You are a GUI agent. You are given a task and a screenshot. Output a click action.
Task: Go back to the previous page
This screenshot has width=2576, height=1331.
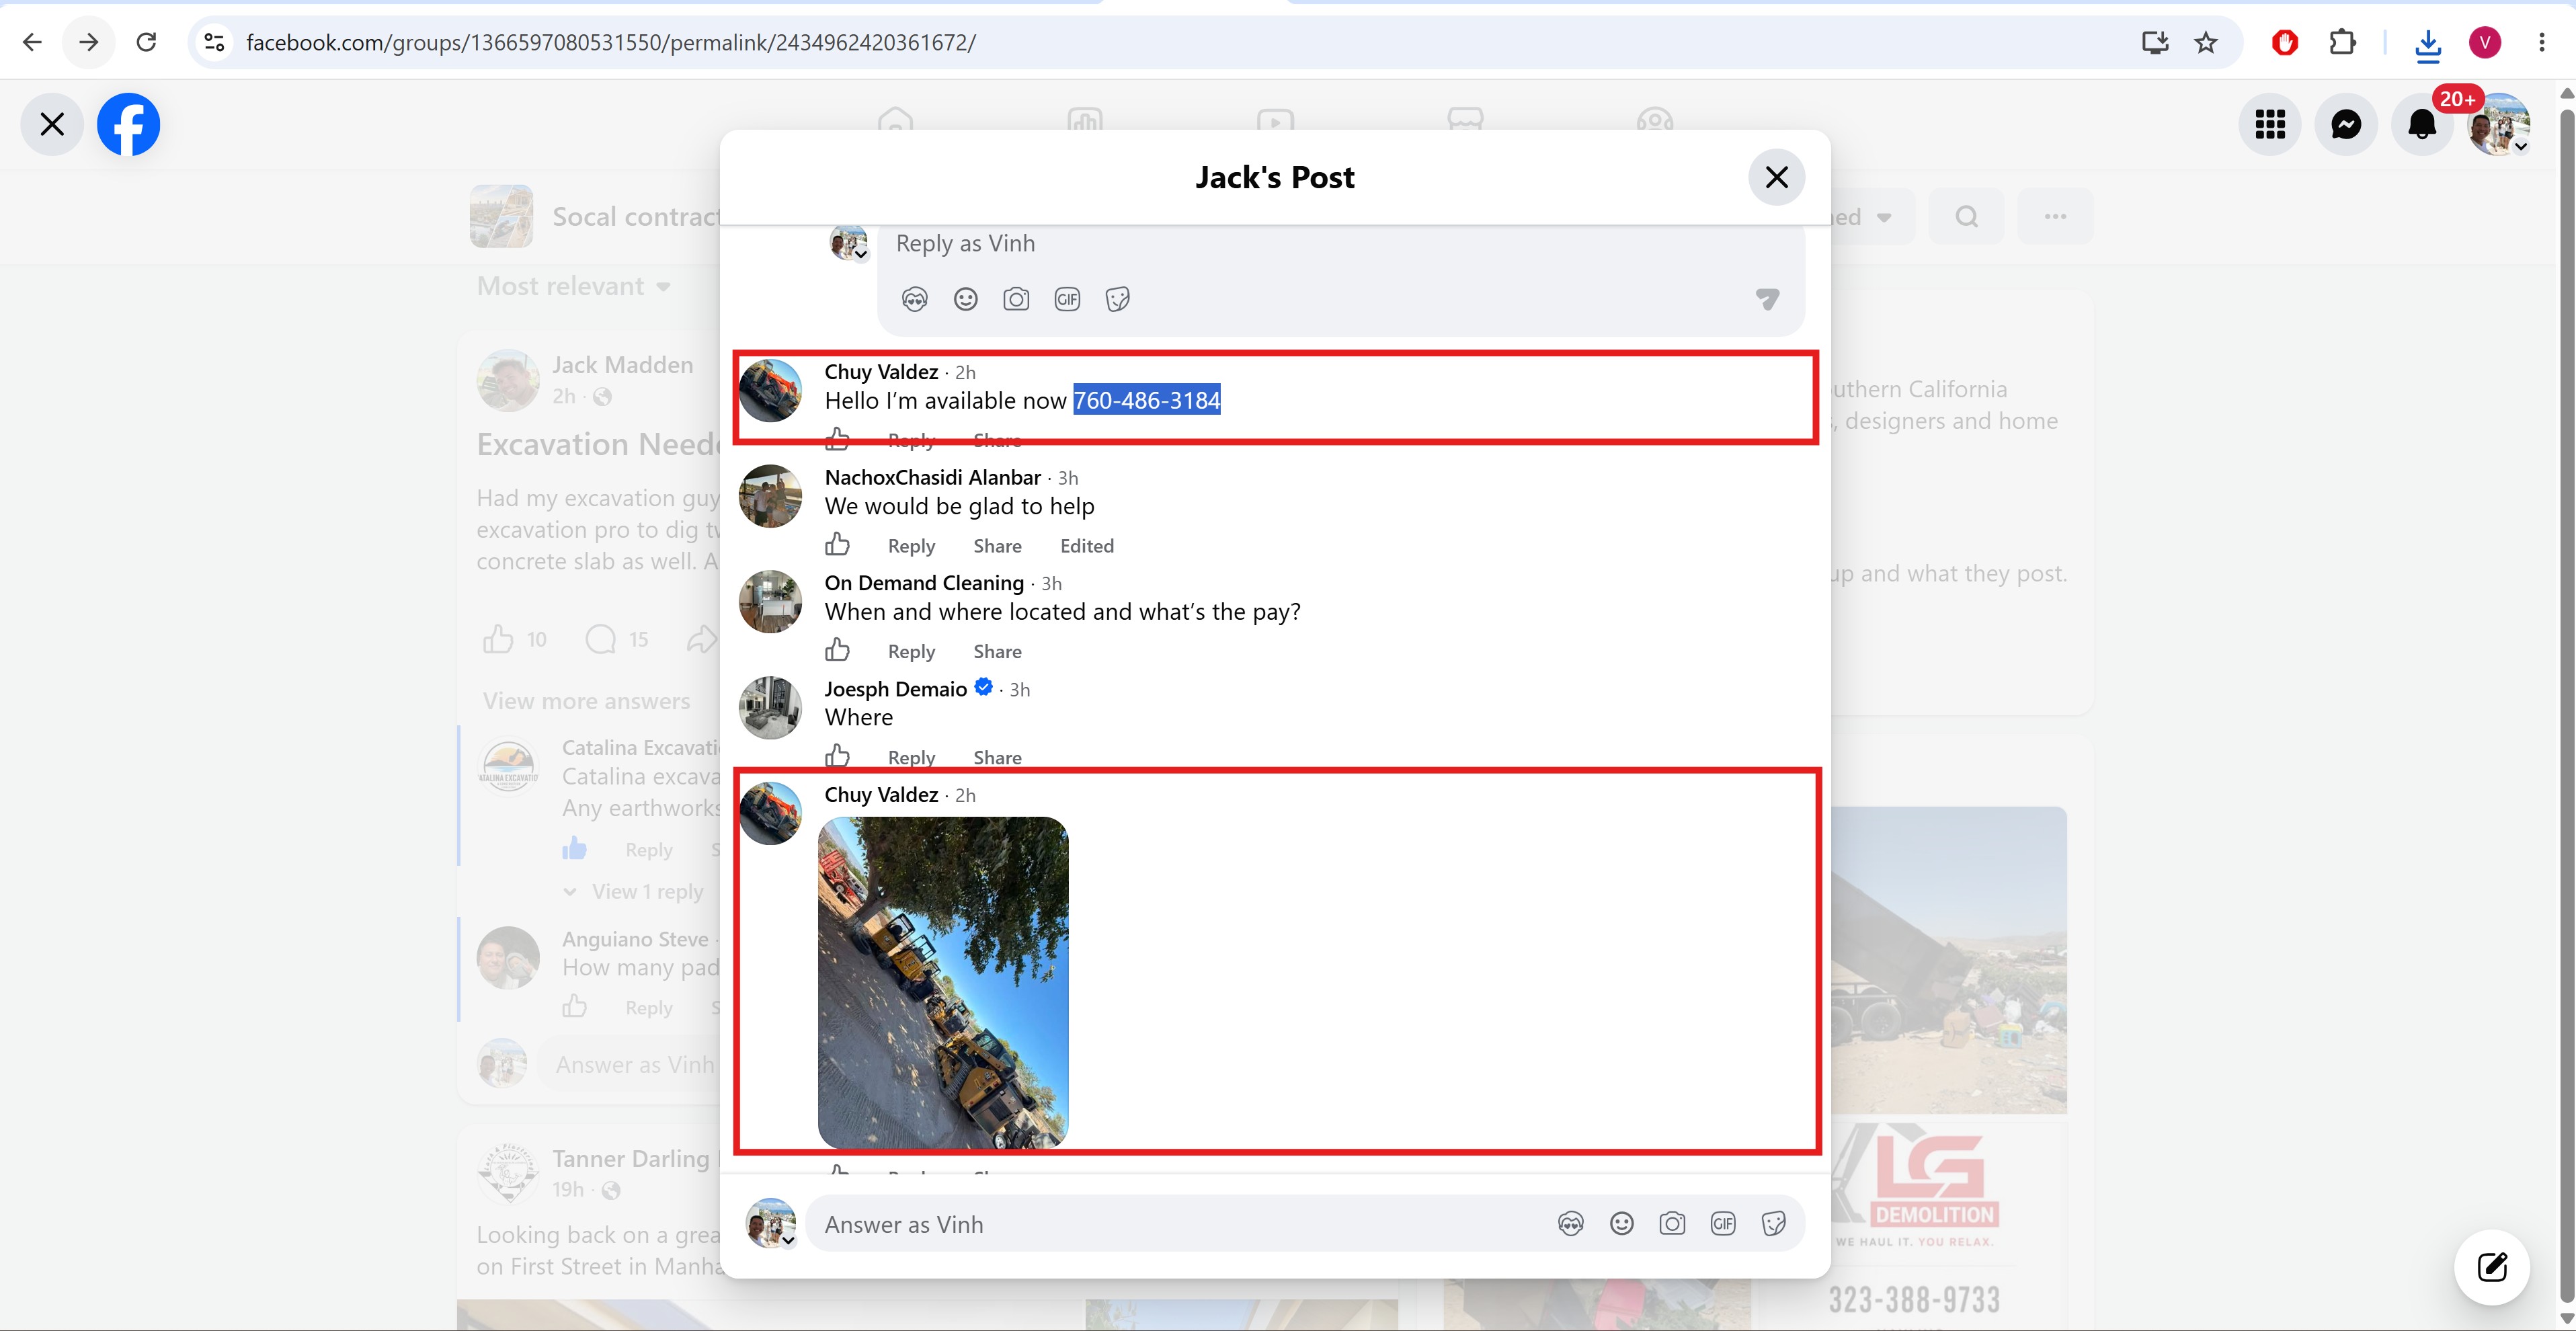coord(32,42)
